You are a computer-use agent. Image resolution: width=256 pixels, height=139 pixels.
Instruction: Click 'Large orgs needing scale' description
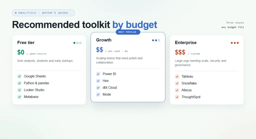[200, 63]
